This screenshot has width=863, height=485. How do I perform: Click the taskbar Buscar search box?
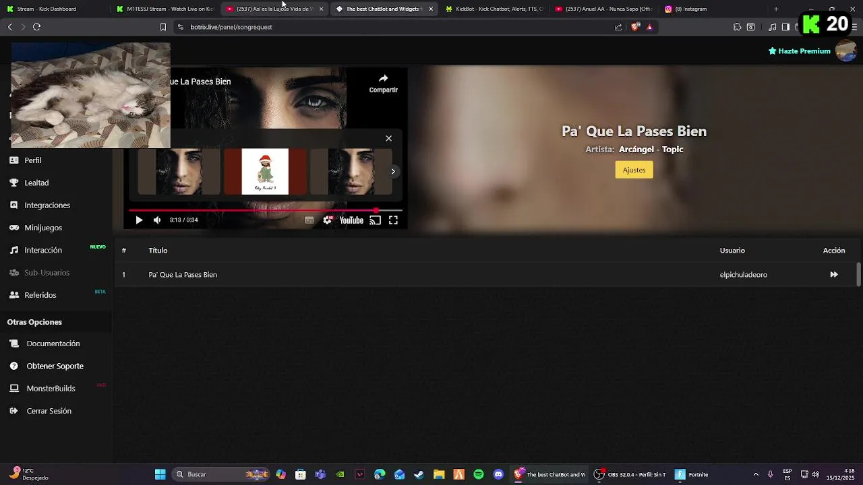(221, 474)
